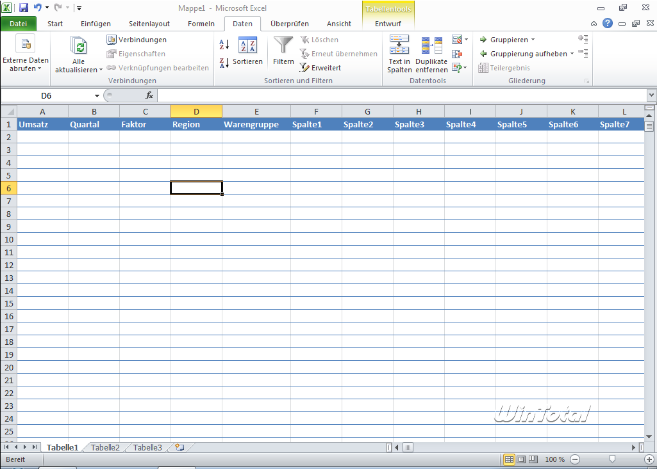Open Verbindungen connections icon

pyautogui.click(x=112, y=40)
